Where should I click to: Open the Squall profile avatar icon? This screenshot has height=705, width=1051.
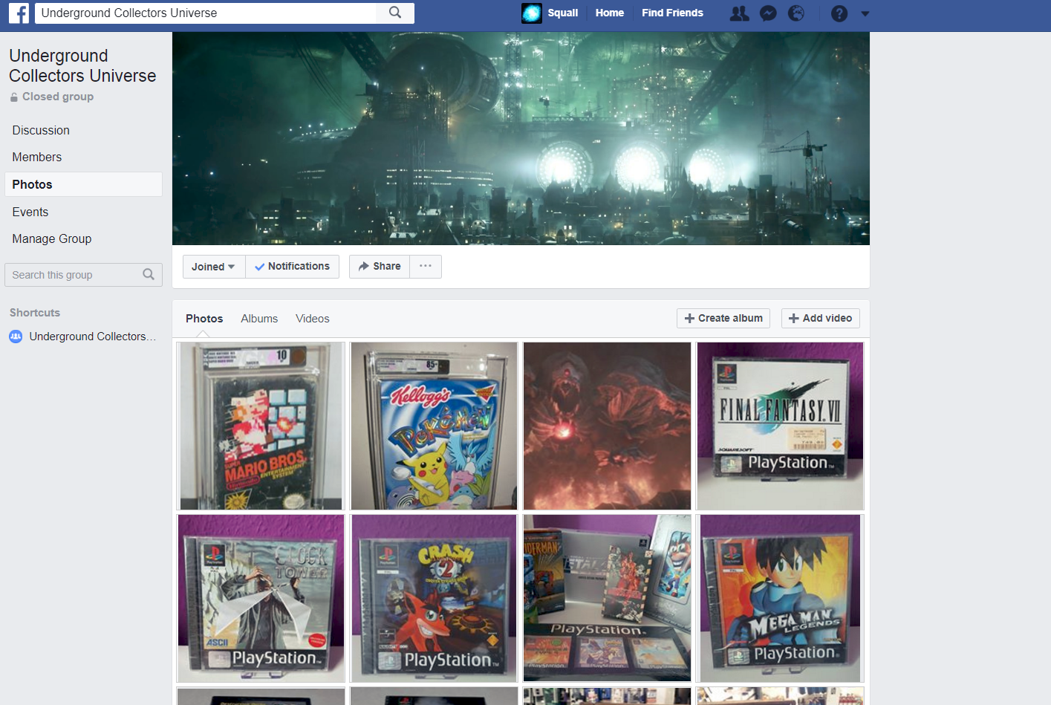point(532,13)
